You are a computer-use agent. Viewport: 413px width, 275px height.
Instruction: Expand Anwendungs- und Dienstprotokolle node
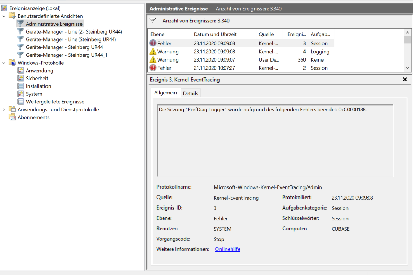coord(4,110)
